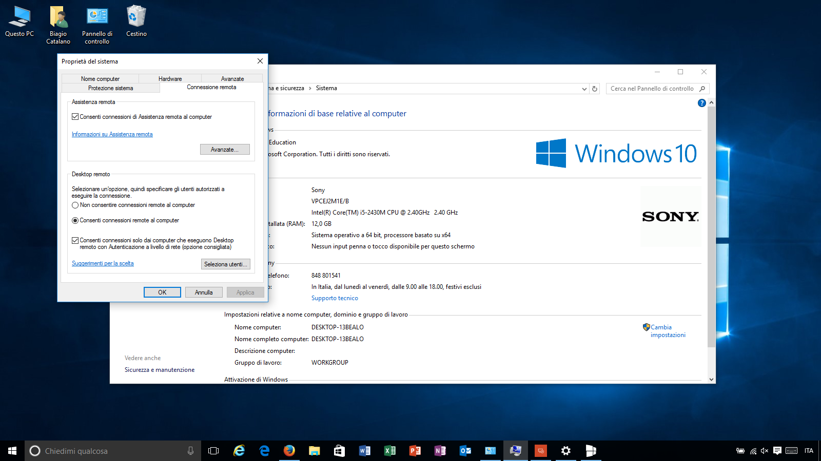Click the ITA language indicator
The image size is (821, 461).
(x=809, y=451)
